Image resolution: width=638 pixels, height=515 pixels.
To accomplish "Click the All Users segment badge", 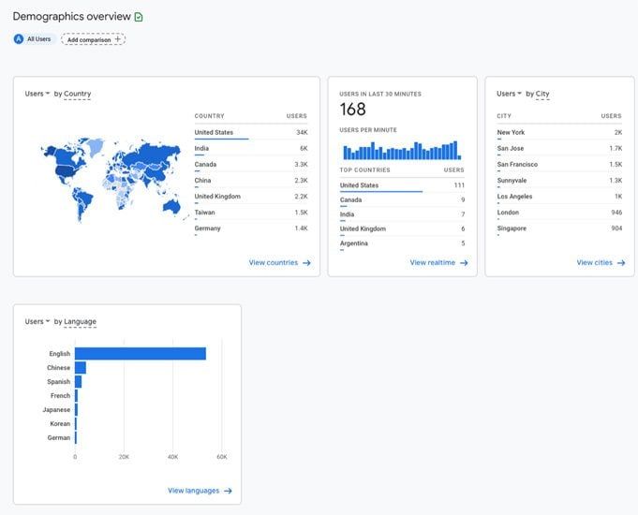I will (34, 39).
